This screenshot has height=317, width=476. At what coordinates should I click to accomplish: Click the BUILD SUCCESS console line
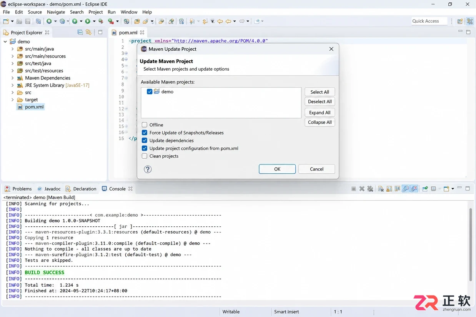(45, 272)
